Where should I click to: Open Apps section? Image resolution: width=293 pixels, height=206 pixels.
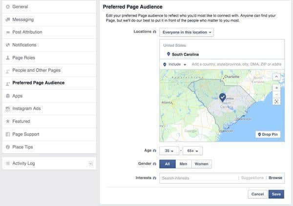click(x=49, y=96)
